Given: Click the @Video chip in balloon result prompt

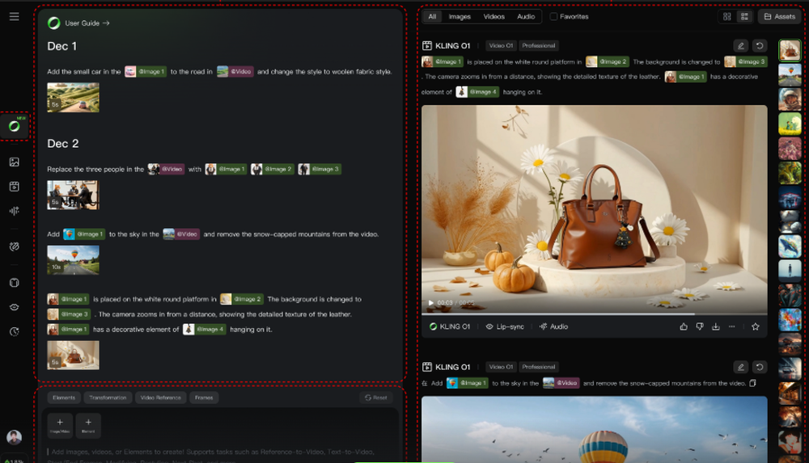Looking at the screenshot, I should pyautogui.click(x=561, y=383).
